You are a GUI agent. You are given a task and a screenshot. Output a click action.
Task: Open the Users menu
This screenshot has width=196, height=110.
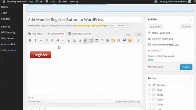[4, 7]
